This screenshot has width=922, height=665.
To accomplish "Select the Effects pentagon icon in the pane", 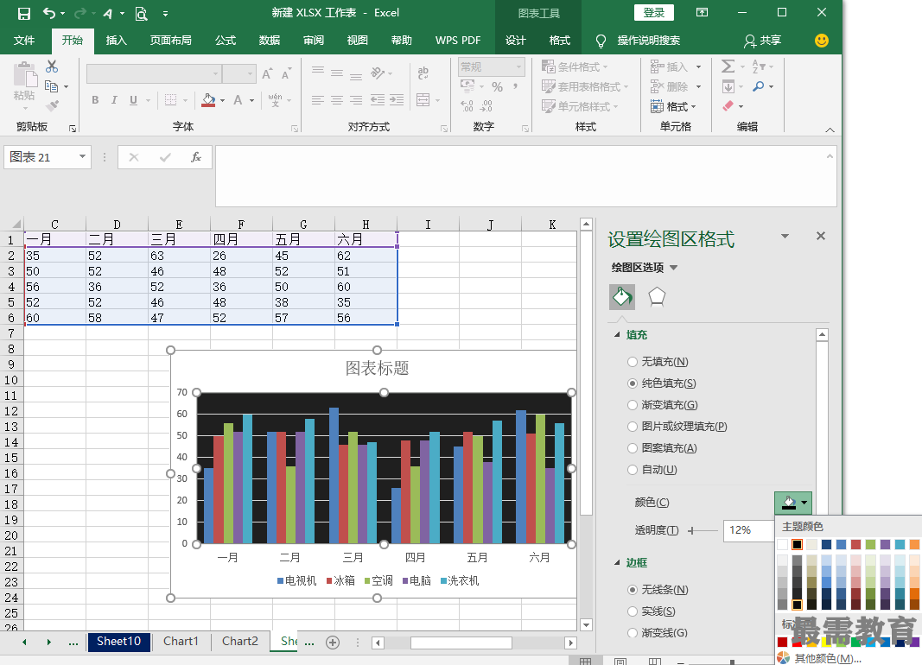I will pos(657,297).
